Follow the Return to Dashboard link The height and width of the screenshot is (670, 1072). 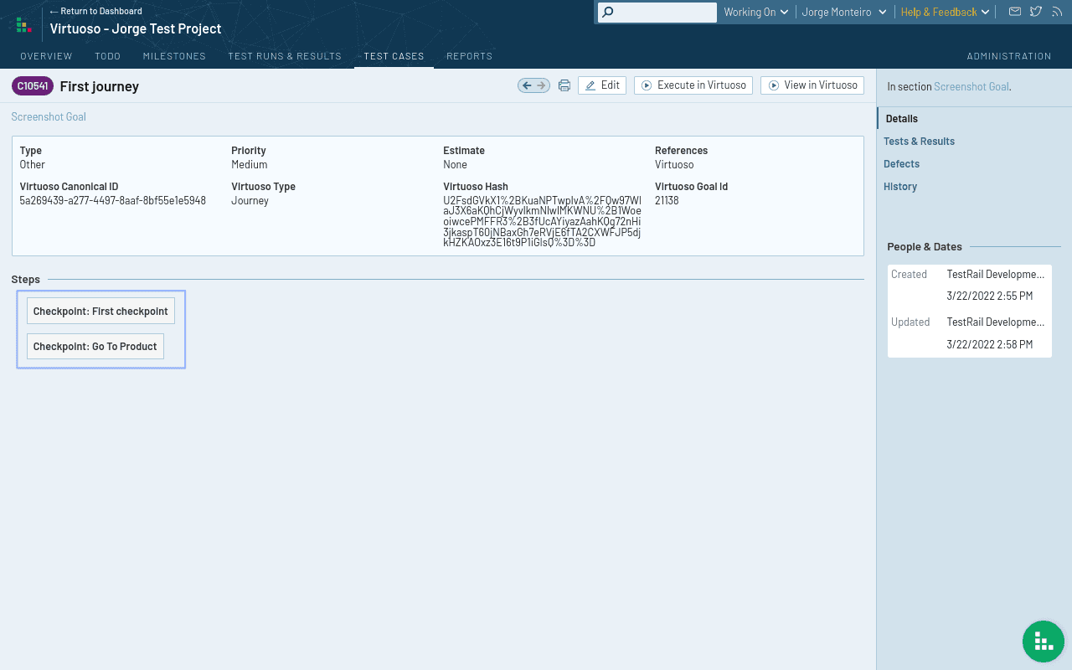coord(96,11)
